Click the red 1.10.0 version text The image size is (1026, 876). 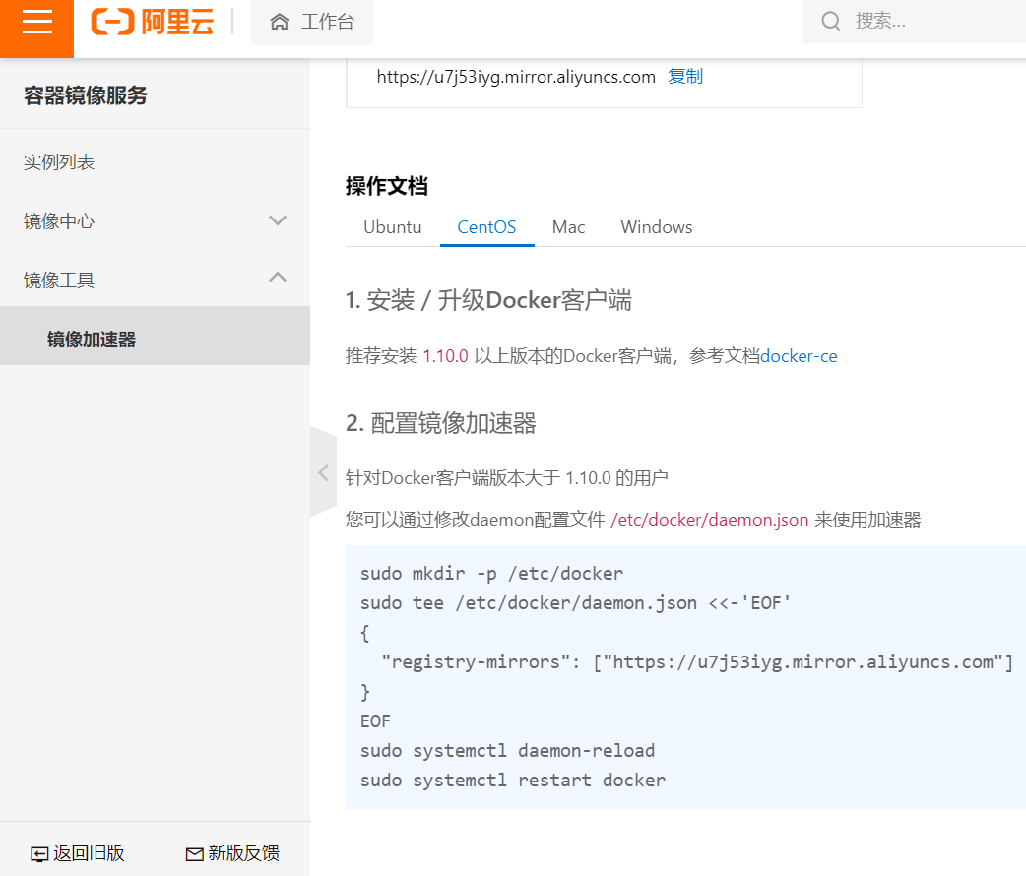[x=446, y=356]
